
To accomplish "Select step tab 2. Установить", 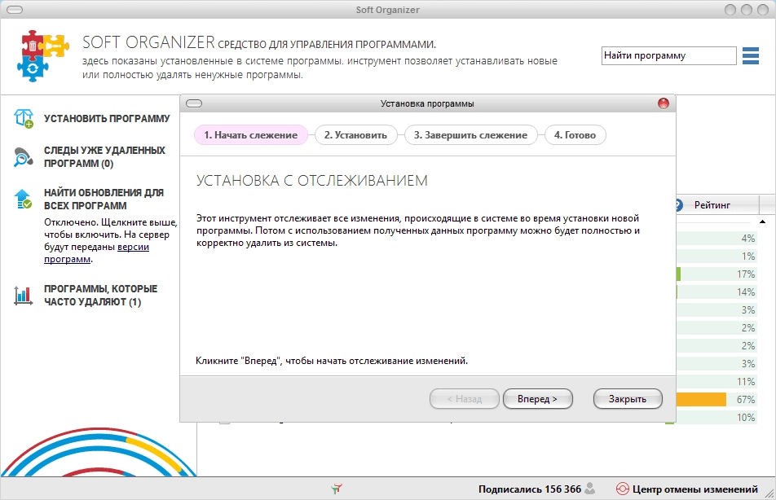I will 356,135.
